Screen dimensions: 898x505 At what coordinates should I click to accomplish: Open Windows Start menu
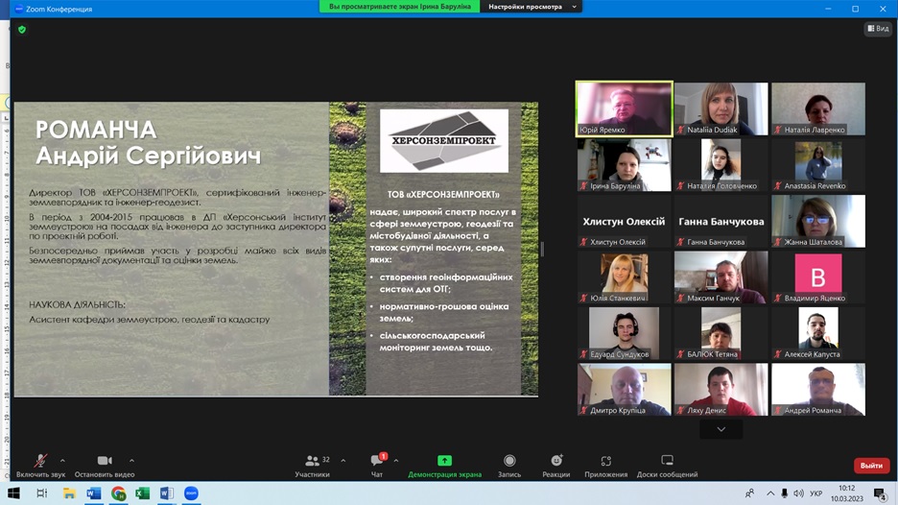13,493
